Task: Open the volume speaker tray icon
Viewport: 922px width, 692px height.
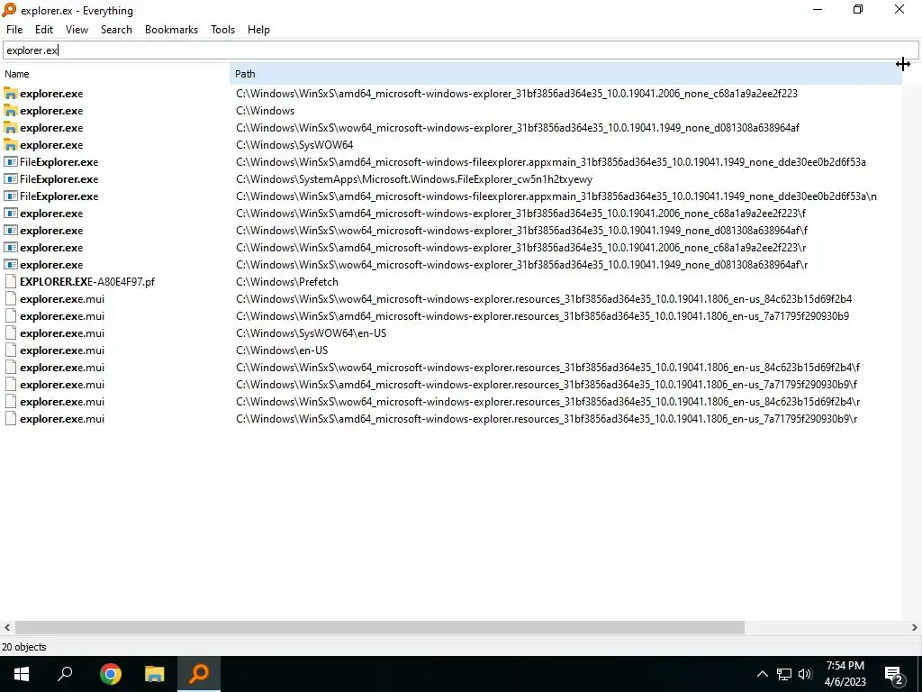Action: point(805,674)
